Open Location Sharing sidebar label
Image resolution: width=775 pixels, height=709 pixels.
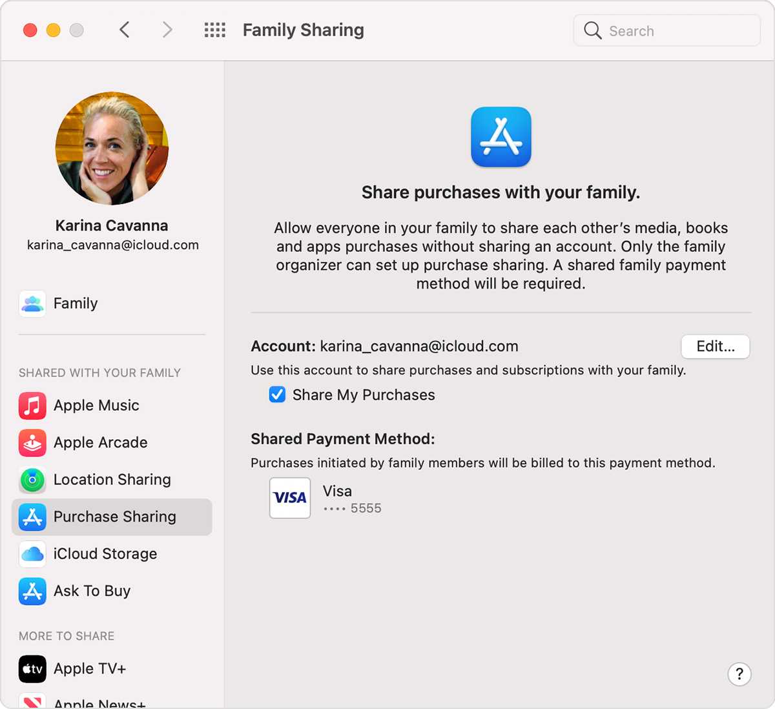click(112, 480)
